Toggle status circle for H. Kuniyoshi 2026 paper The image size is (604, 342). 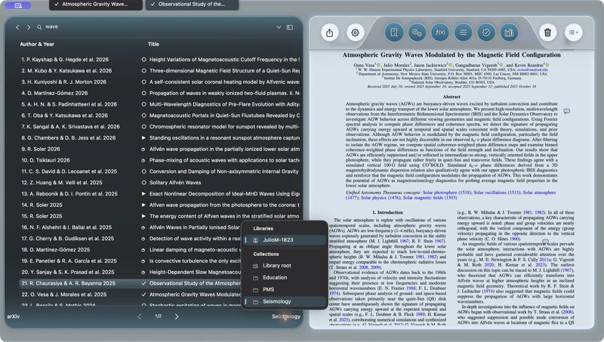143,82
